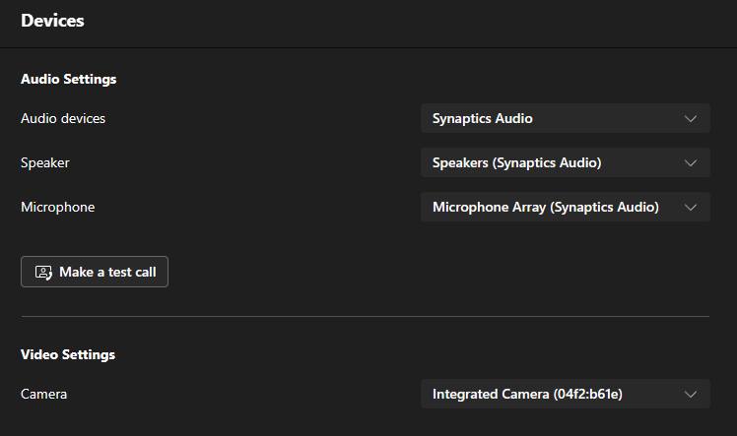This screenshot has height=436, width=737.
Task: Choose a camera from Integrated Camera dropdown
Action: pyautogui.click(x=565, y=394)
